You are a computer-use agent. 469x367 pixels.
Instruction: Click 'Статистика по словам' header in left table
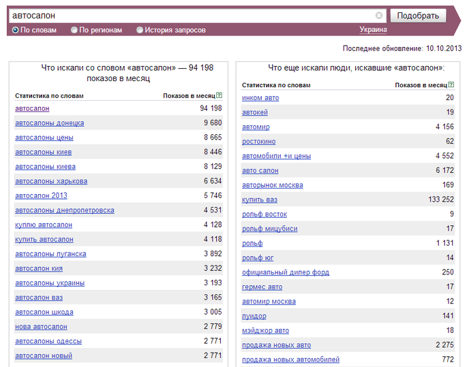click(x=49, y=96)
